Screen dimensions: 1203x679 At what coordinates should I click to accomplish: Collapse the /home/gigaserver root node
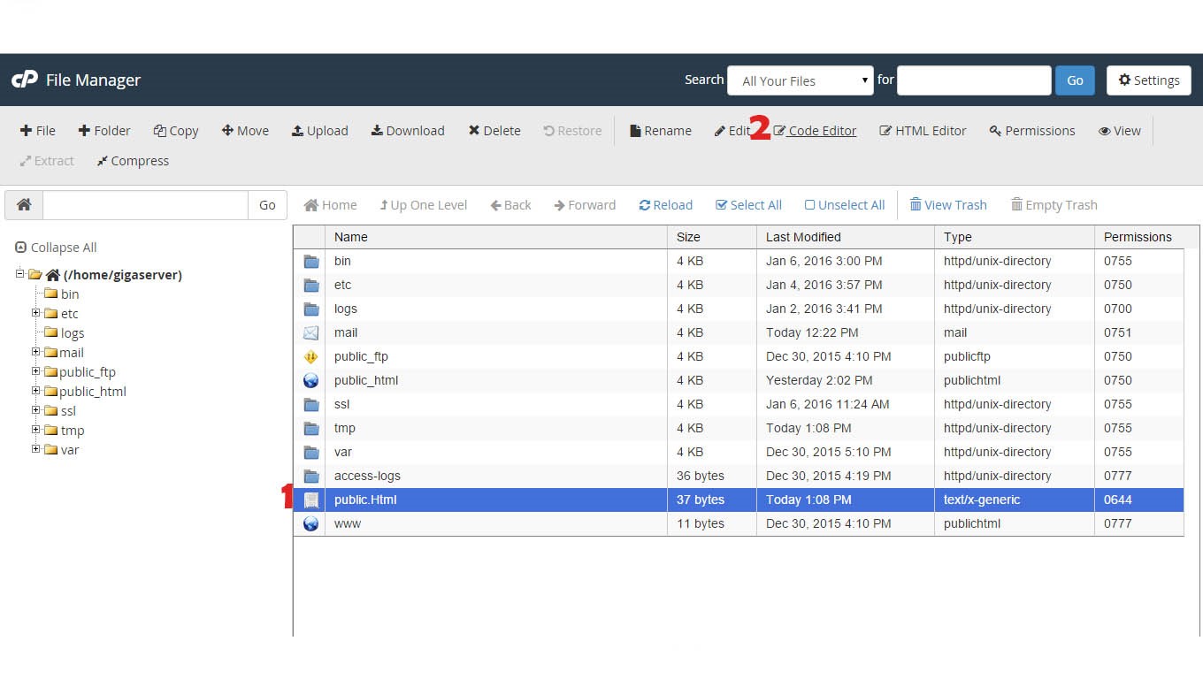tap(19, 274)
